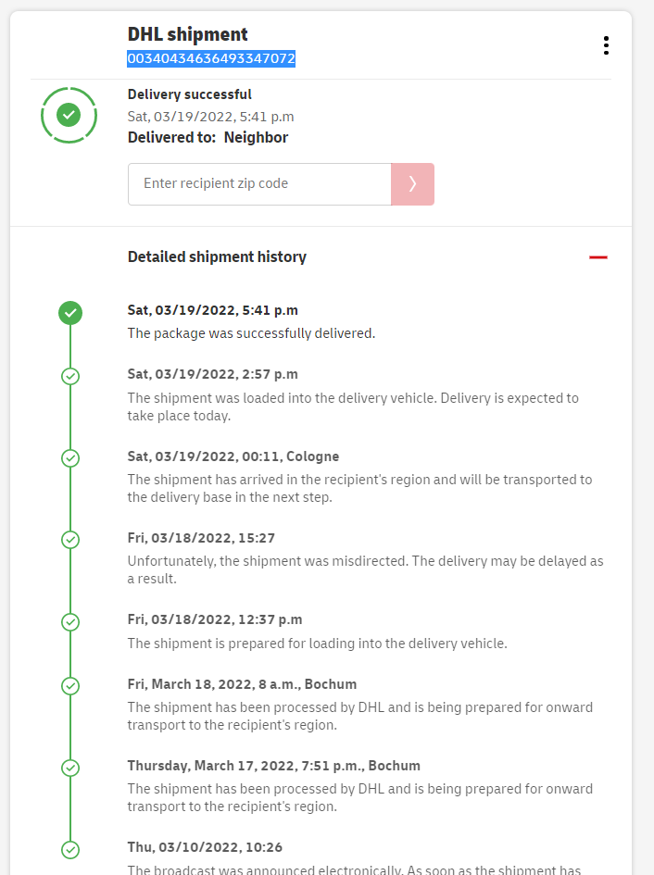Click the Sat, 03/19/2022, 00:11, Cologne entry heading

tap(233, 456)
